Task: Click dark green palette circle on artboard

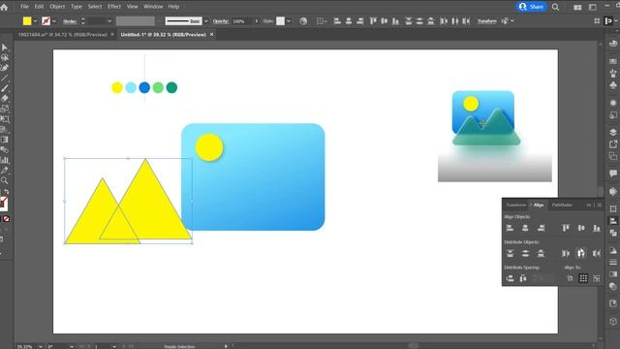Action: pyautogui.click(x=171, y=87)
